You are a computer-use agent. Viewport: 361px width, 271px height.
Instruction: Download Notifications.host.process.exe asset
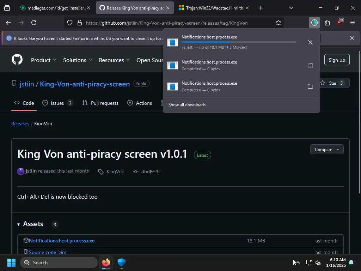click(x=62, y=241)
